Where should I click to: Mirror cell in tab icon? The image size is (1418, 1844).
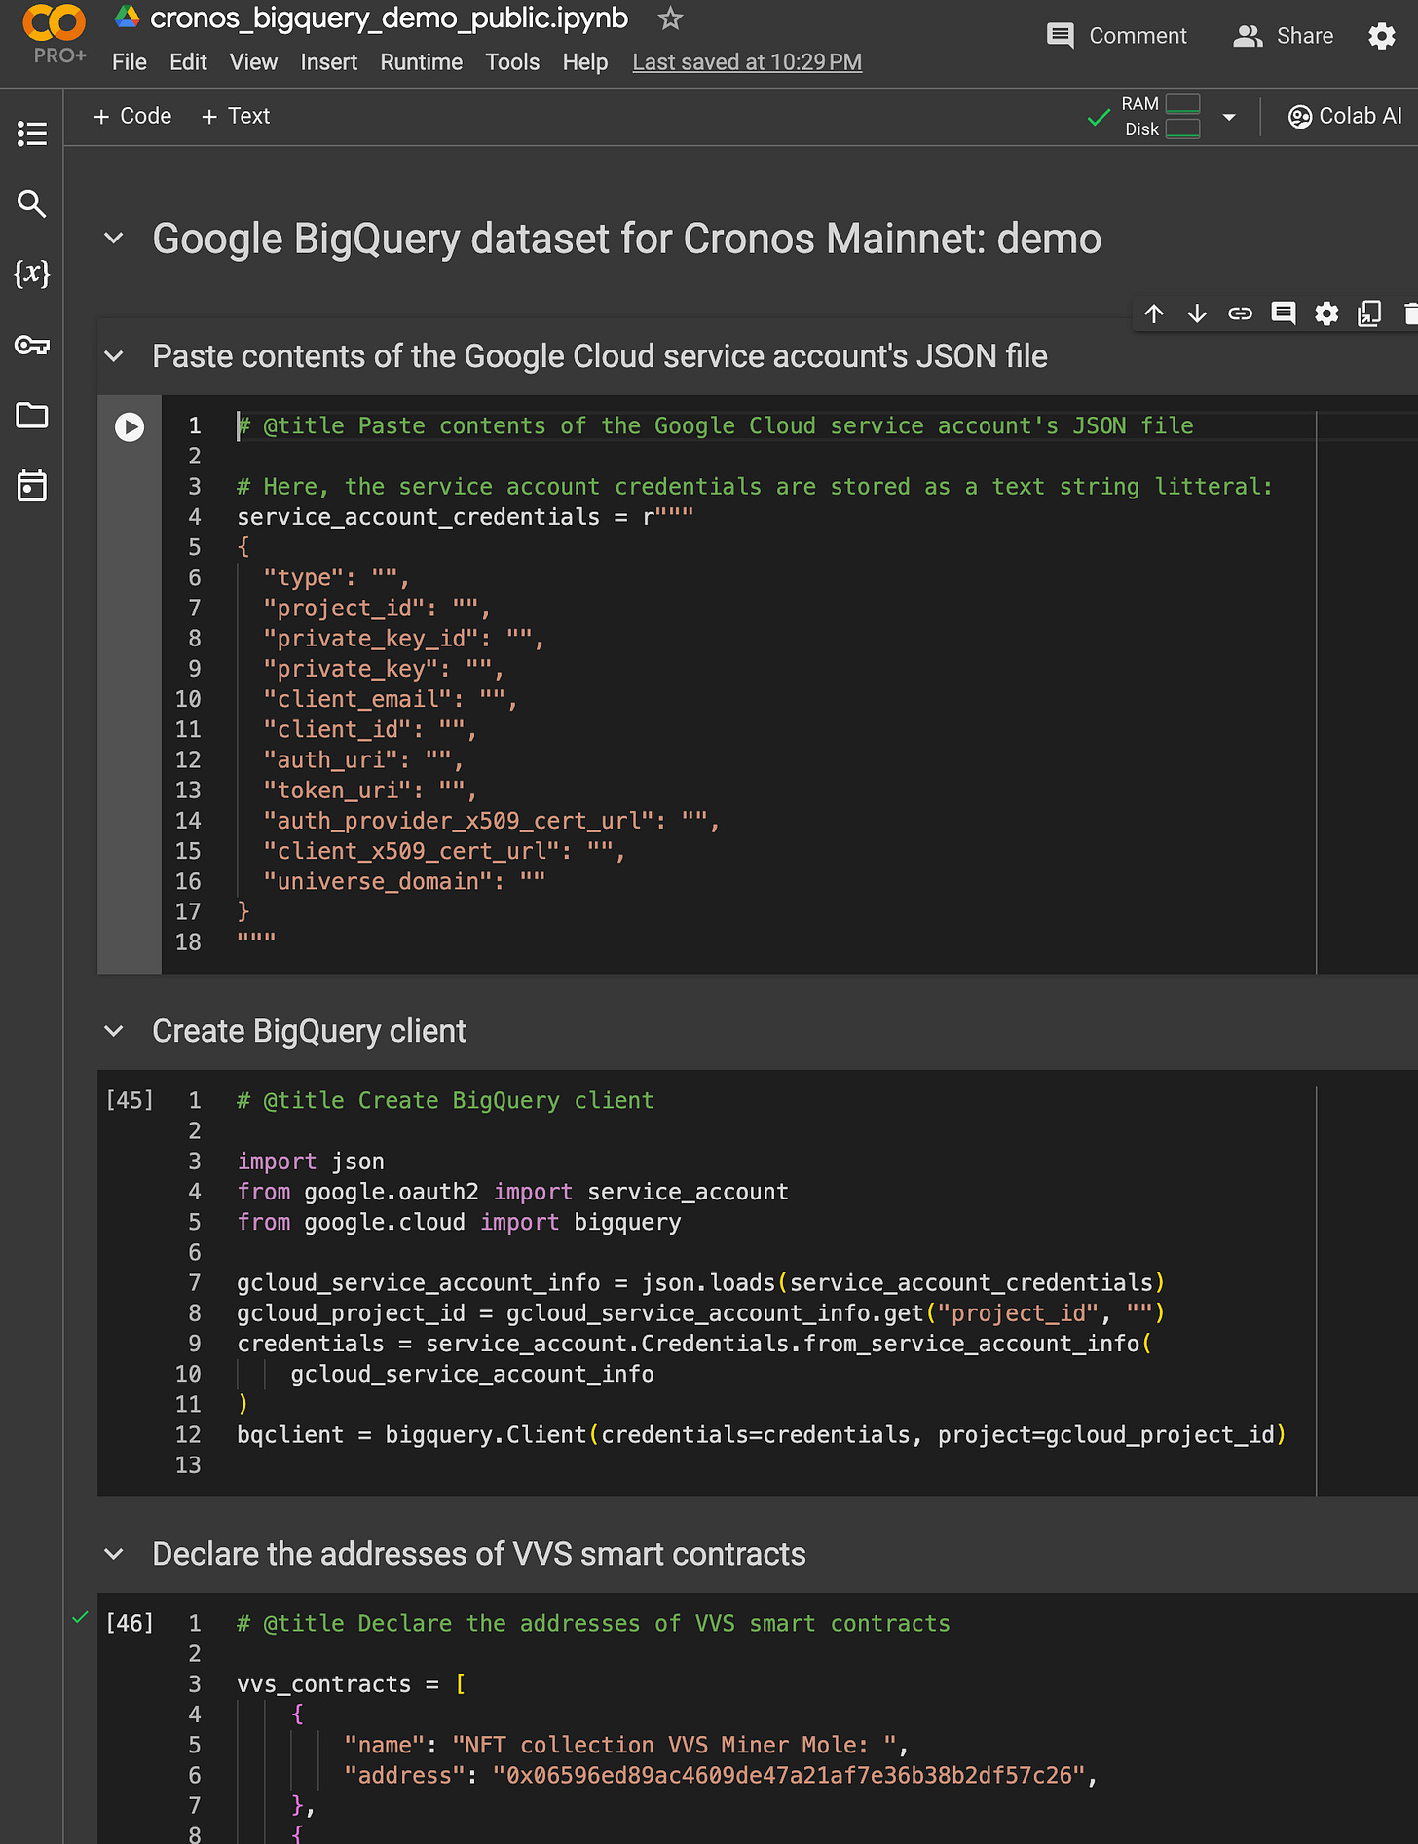[x=1369, y=313]
